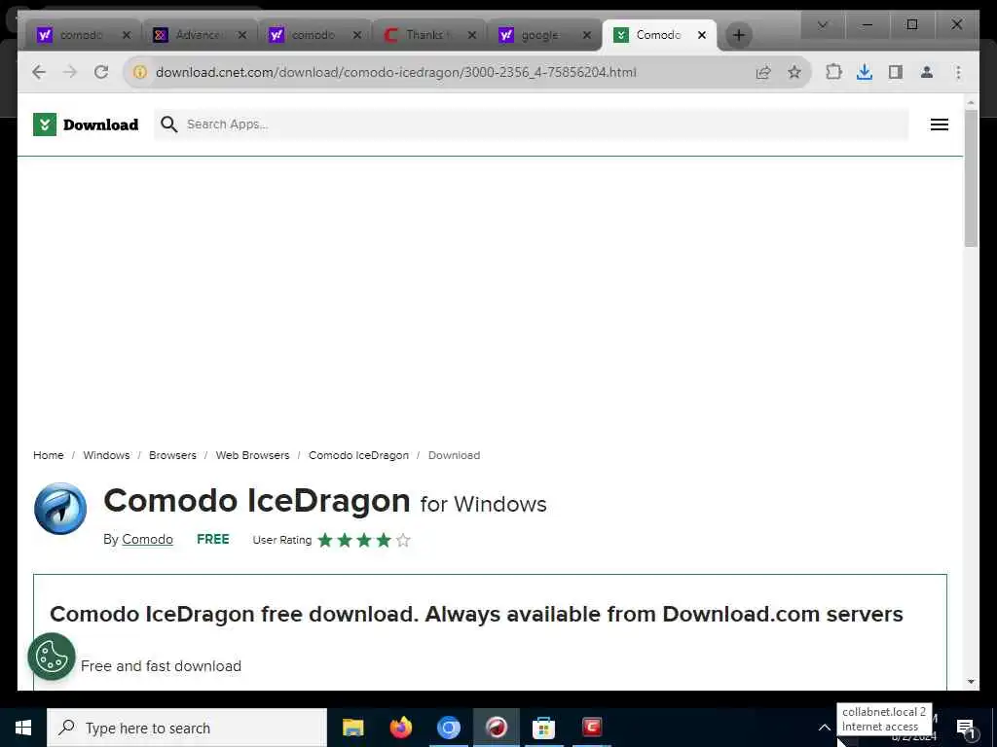
Task: Share this page via the share icon
Action: click(x=763, y=72)
